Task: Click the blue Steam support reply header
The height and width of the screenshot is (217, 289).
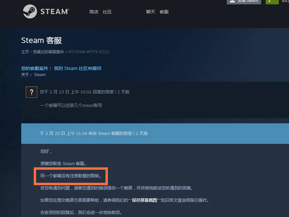Action: tap(155, 134)
